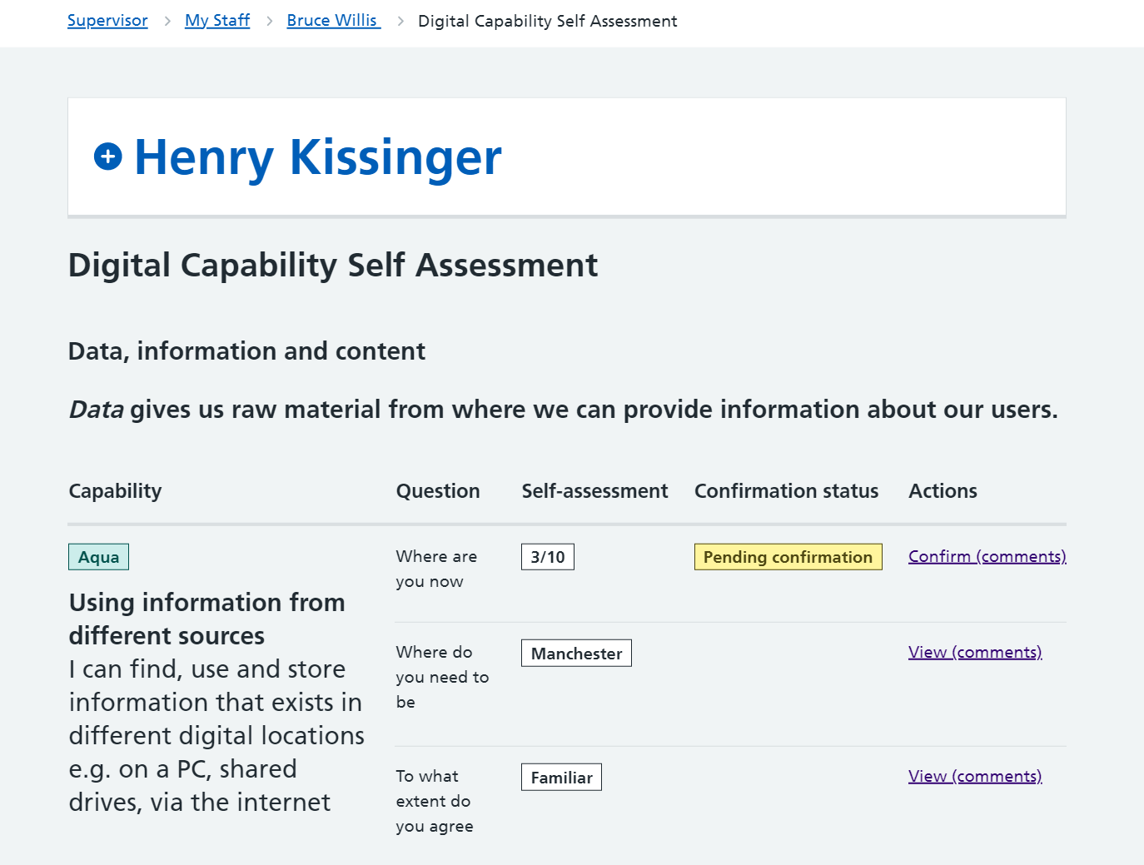Open Bruce Willis breadcrumb link
The height and width of the screenshot is (865, 1144).
point(333,21)
